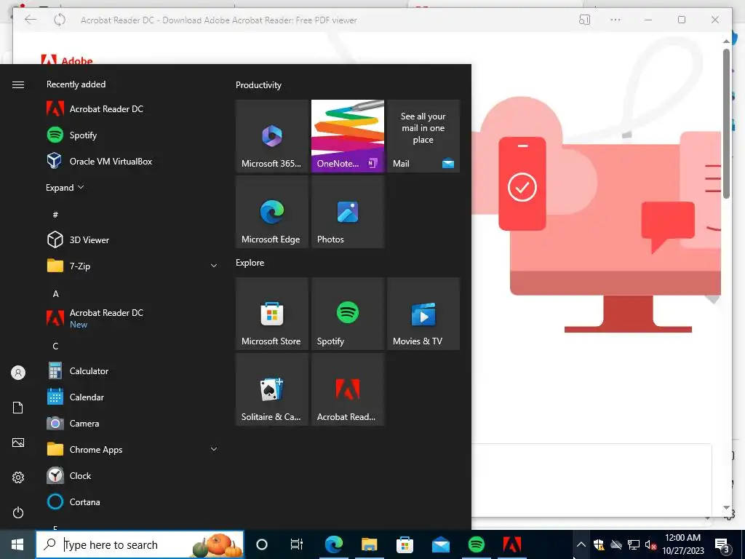This screenshot has height=559, width=745.
Task: Click the cast/app icon in title bar
Action: (x=584, y=20)
